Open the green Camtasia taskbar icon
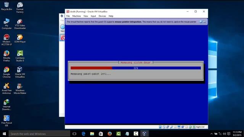Image resolution: width=244 pixels, height=137 pixels. tap(119, 134)
